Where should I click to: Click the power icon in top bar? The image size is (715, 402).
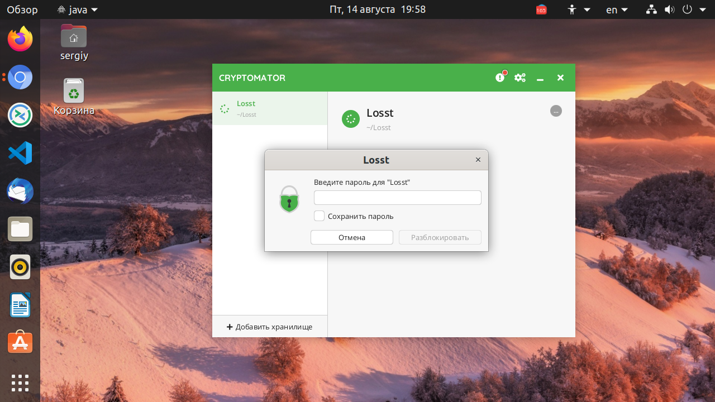click(x=688, y=9)
